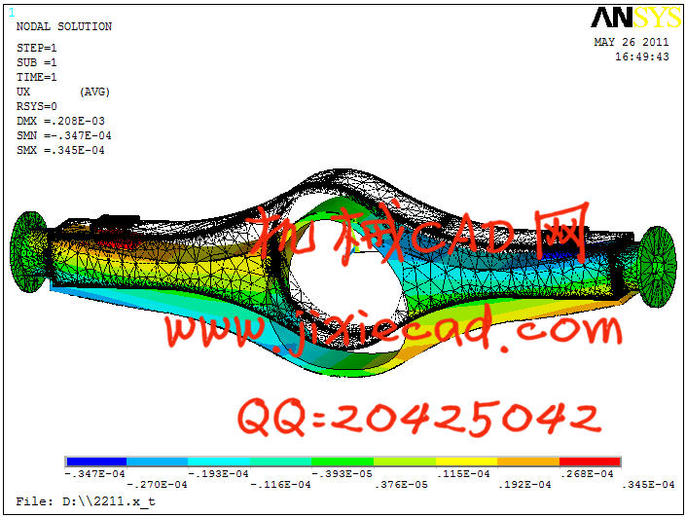Click the SMN =-.347E-04 value line
The width and height of the screenshot is (686, 517).
point(64,136)
